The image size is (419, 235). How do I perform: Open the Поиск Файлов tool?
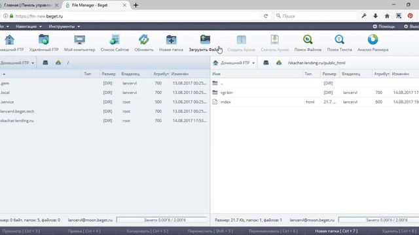[308, 40]
